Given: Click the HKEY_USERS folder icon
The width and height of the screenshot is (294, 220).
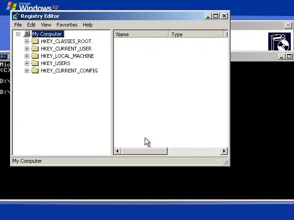Looking at the screenshot, I should [35, 63].
